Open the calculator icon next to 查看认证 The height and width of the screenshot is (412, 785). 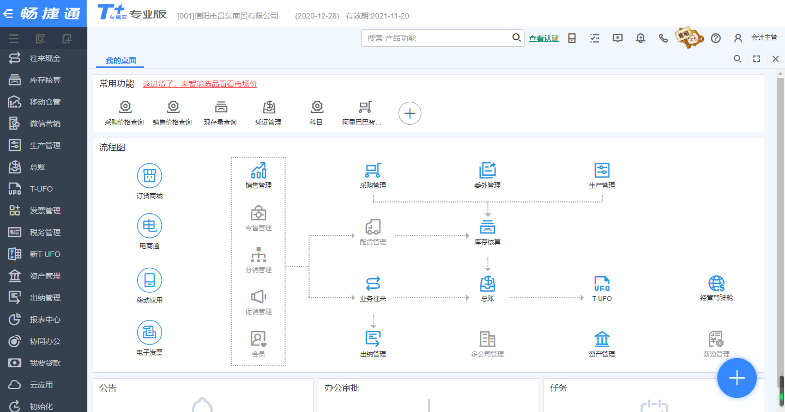pos(572,38)
